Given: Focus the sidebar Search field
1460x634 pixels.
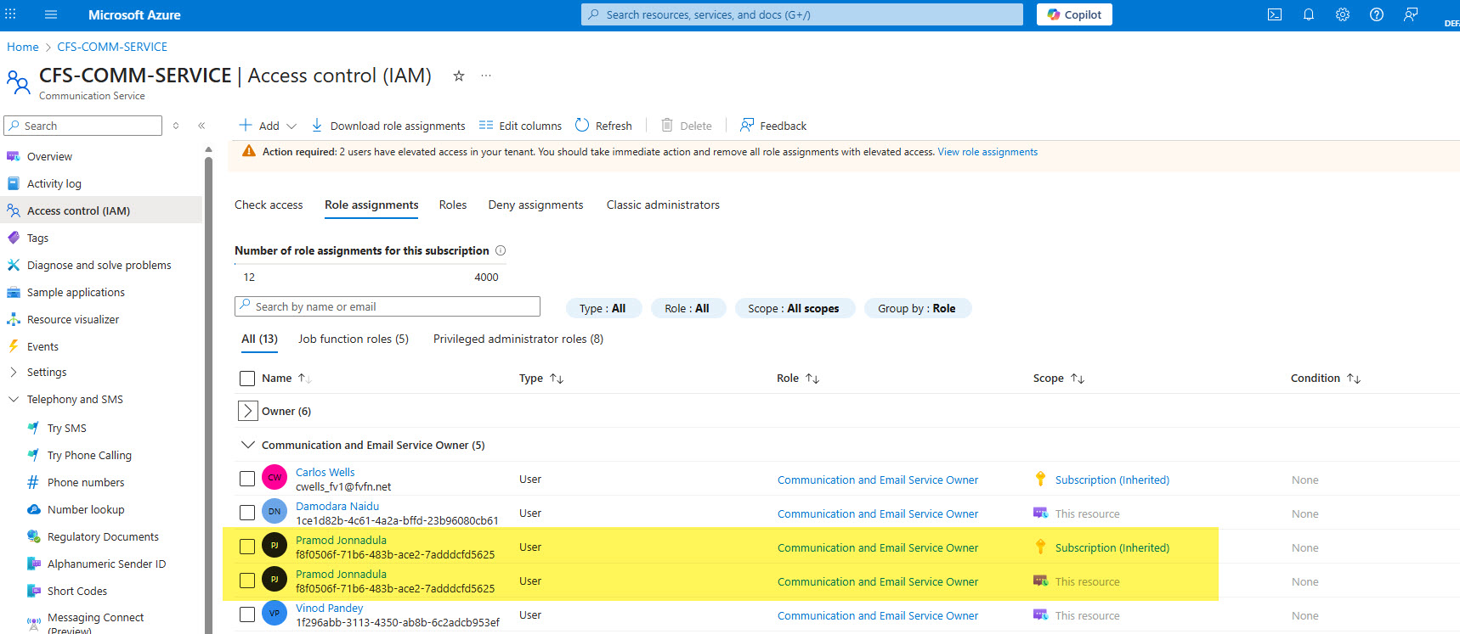Looking at the screenshot, I should [83, 126].
